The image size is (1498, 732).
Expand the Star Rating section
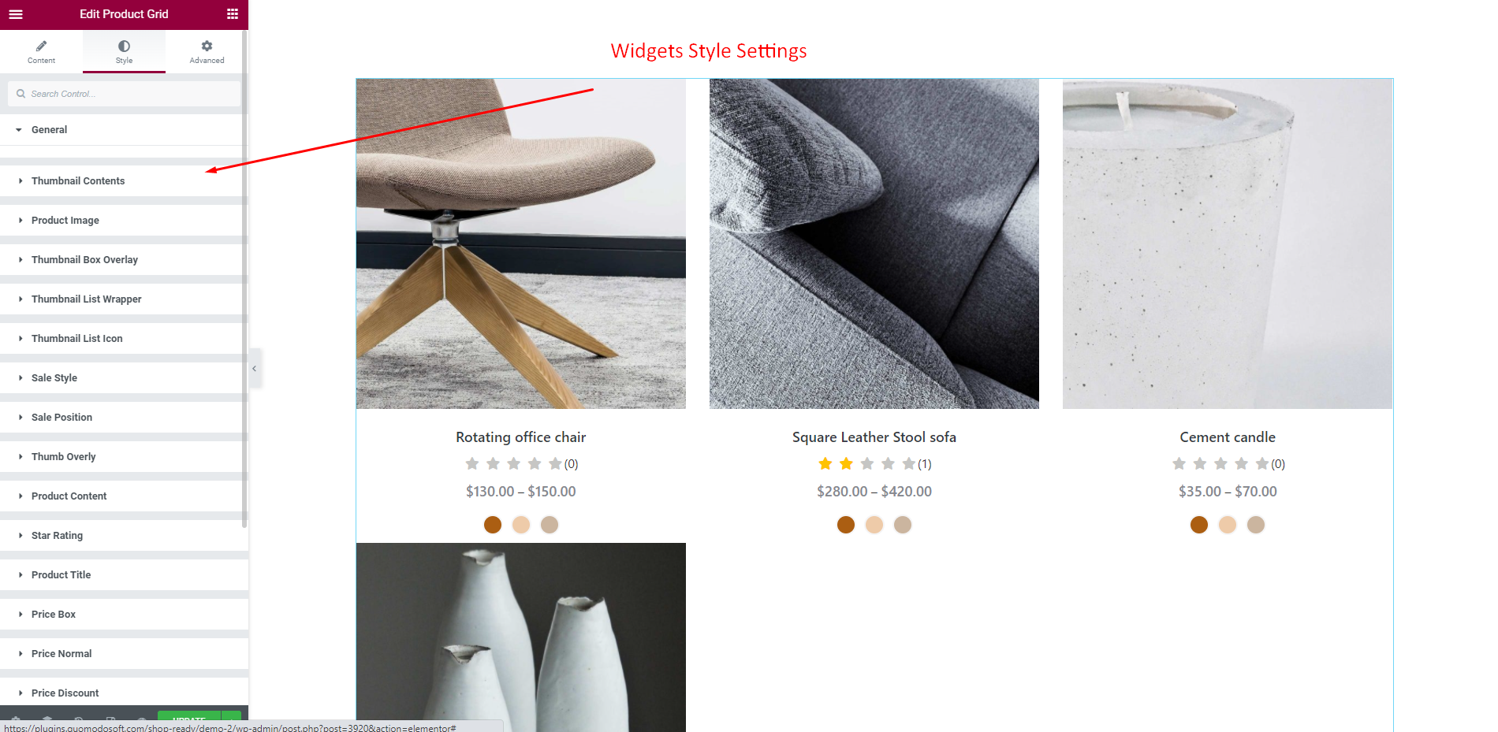[x=124, y=535]
